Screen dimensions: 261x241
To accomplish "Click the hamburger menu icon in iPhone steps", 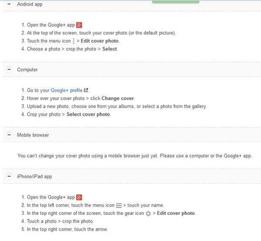I will [x=118, y=205].
